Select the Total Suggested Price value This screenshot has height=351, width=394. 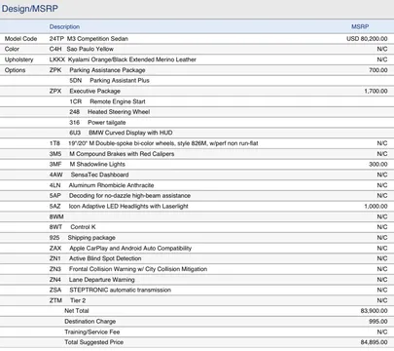pyautogui.click(x=374, y=342)
